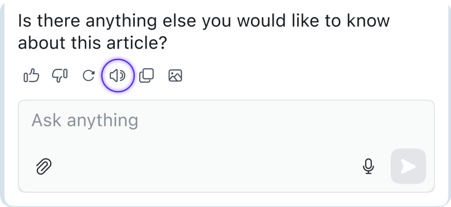Screen dimensions: 451x207
Task: Copy the response using the copy icon
Action: coord(146,76)
